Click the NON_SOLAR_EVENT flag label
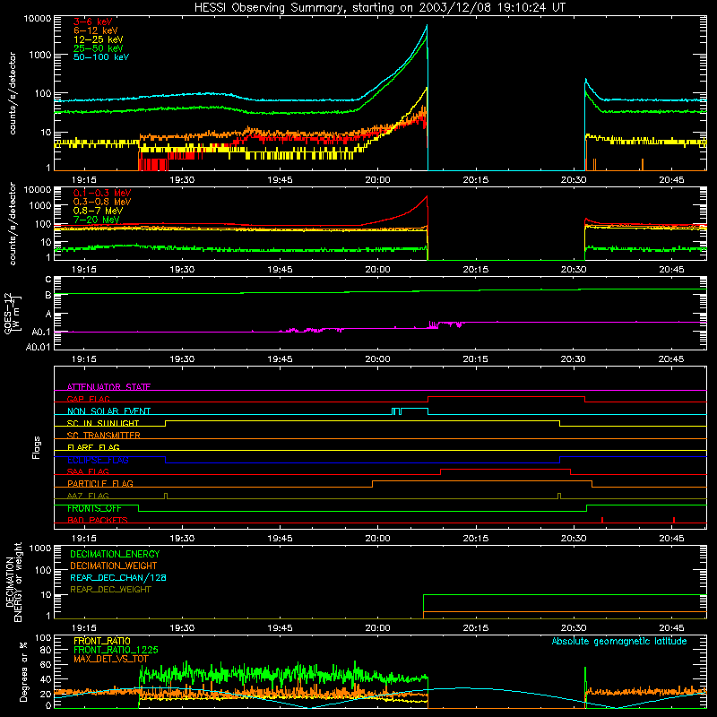This screenshot has height=717, width=717. pos(108,411)
